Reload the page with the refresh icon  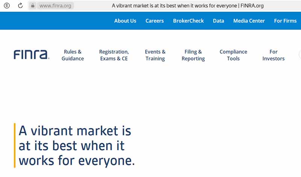point(20,6)
